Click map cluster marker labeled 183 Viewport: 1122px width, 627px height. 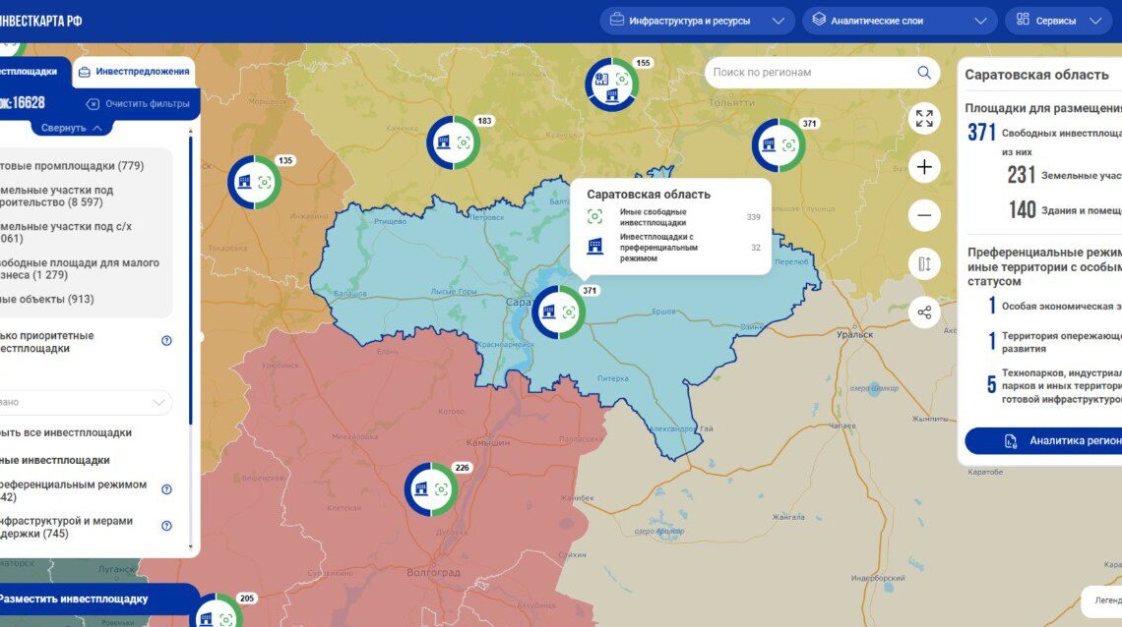(453, 142)
